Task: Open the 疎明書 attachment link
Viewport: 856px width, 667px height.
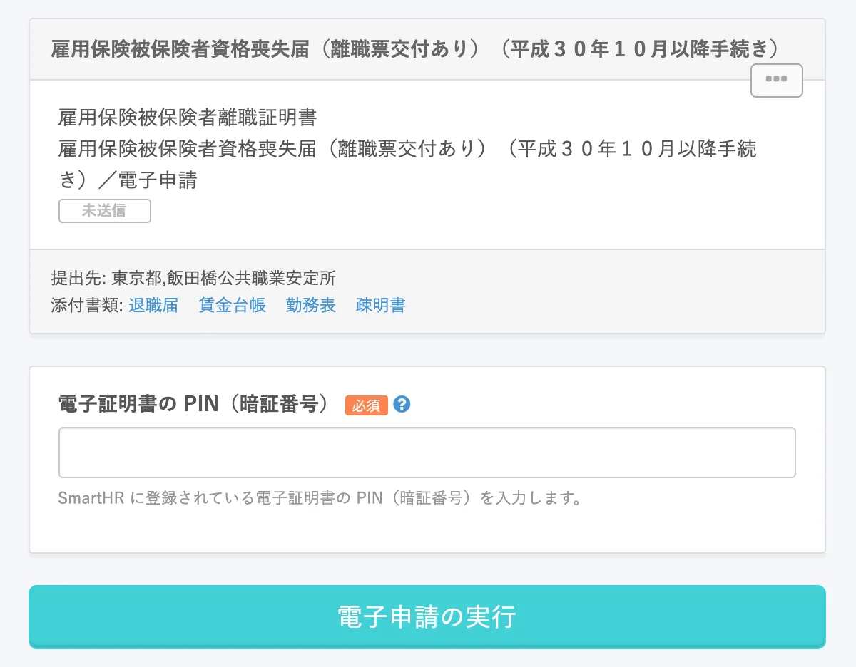Action: pyautogui.click(x=381, y=306)
